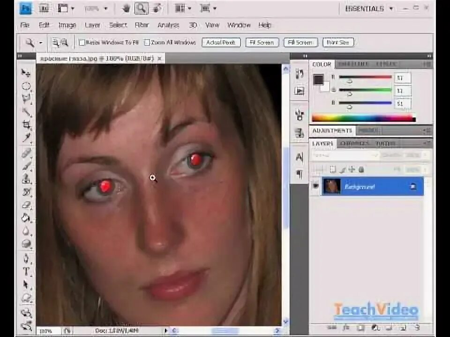
Task: Select the Magic Wand tool
Action: 26,112
